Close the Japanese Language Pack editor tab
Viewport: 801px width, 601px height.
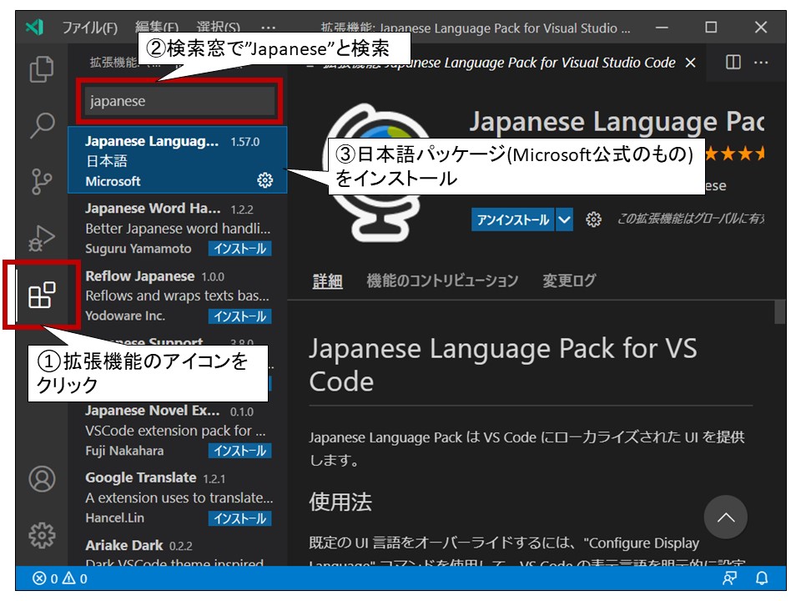point(690,63)
